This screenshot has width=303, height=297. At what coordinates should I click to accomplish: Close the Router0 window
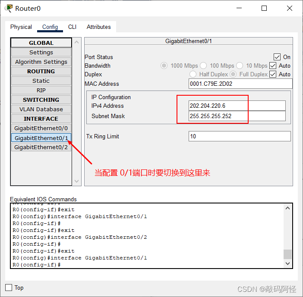(x=290, y=8)
